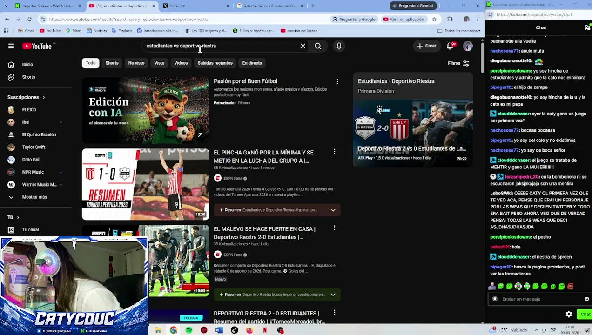Open ESPN Fans channel under El Pincha video
The image size is (592, 335).
click(232, 178)
